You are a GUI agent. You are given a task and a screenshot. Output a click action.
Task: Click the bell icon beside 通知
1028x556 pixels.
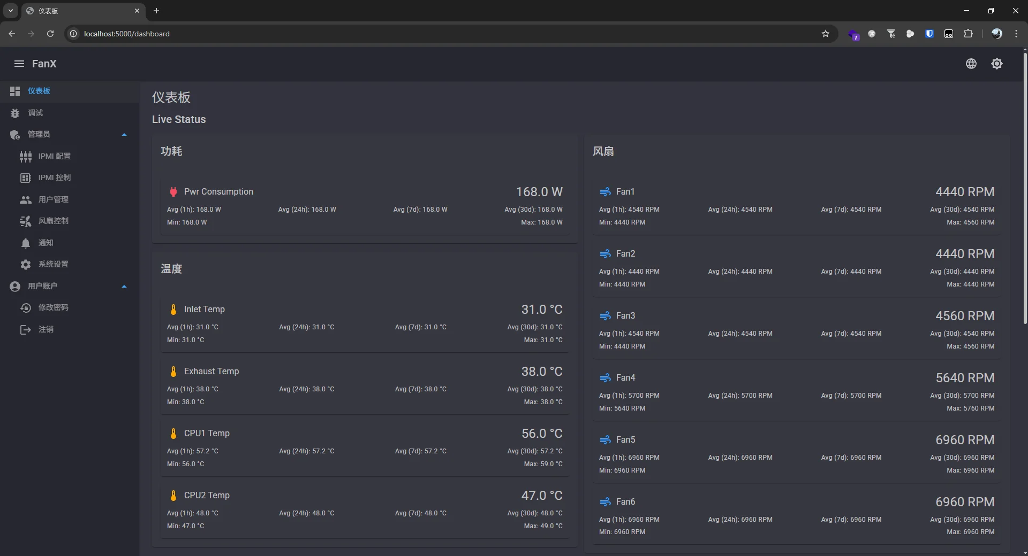click(x=26, y=243)
